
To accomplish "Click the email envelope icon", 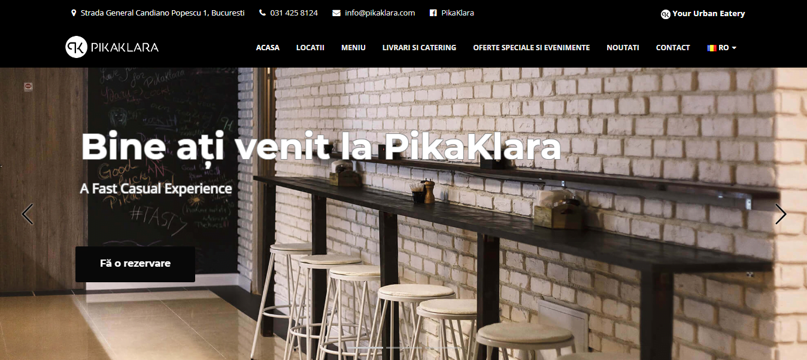I will [x=336, y=13].
